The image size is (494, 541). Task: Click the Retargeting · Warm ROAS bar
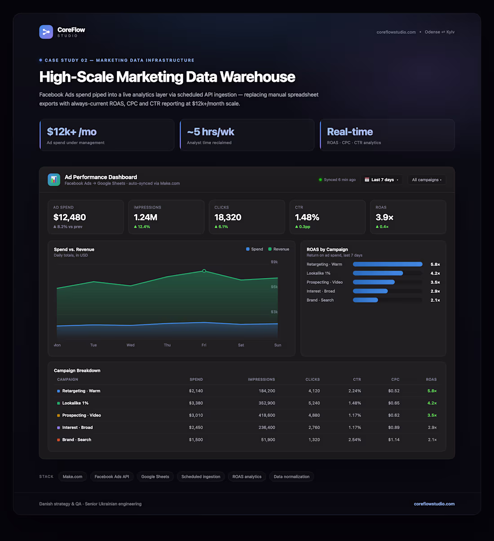click(x=388, y=264)
